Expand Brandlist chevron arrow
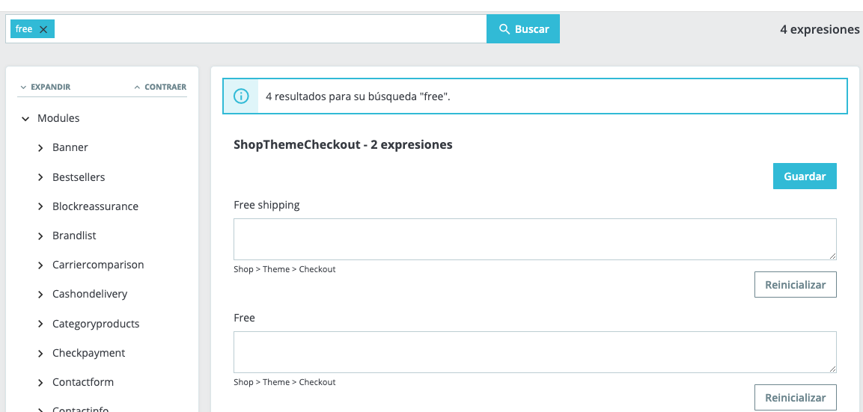The width and height of the screenshot is (863, 412). tap(40, 236)
